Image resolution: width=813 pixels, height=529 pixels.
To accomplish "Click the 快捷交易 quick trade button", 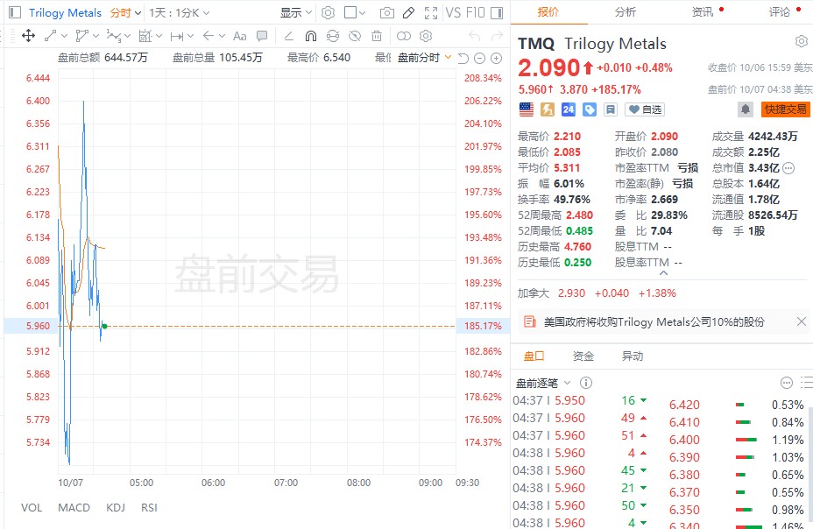I will tap(785, 109).
